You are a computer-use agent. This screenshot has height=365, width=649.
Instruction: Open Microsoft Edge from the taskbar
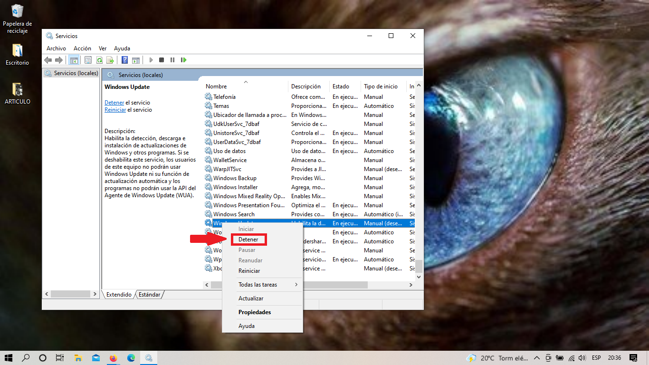click(x=131, y=358)
